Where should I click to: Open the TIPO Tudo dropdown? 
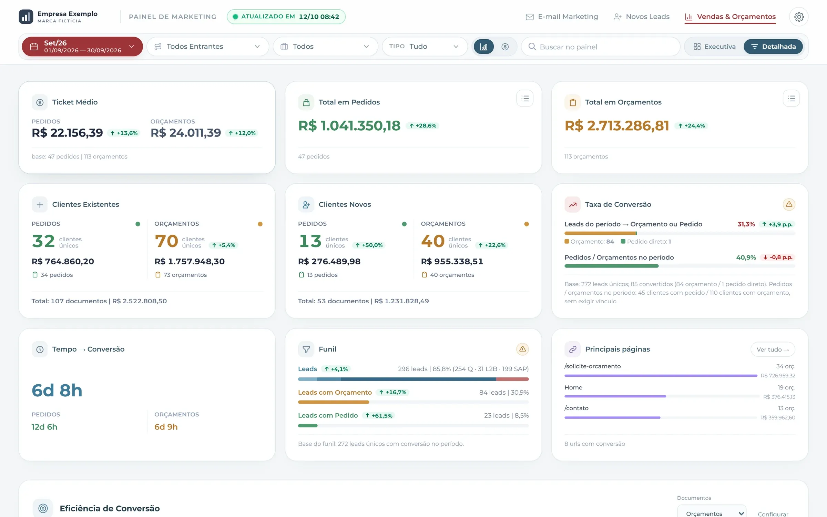point(425,47)
